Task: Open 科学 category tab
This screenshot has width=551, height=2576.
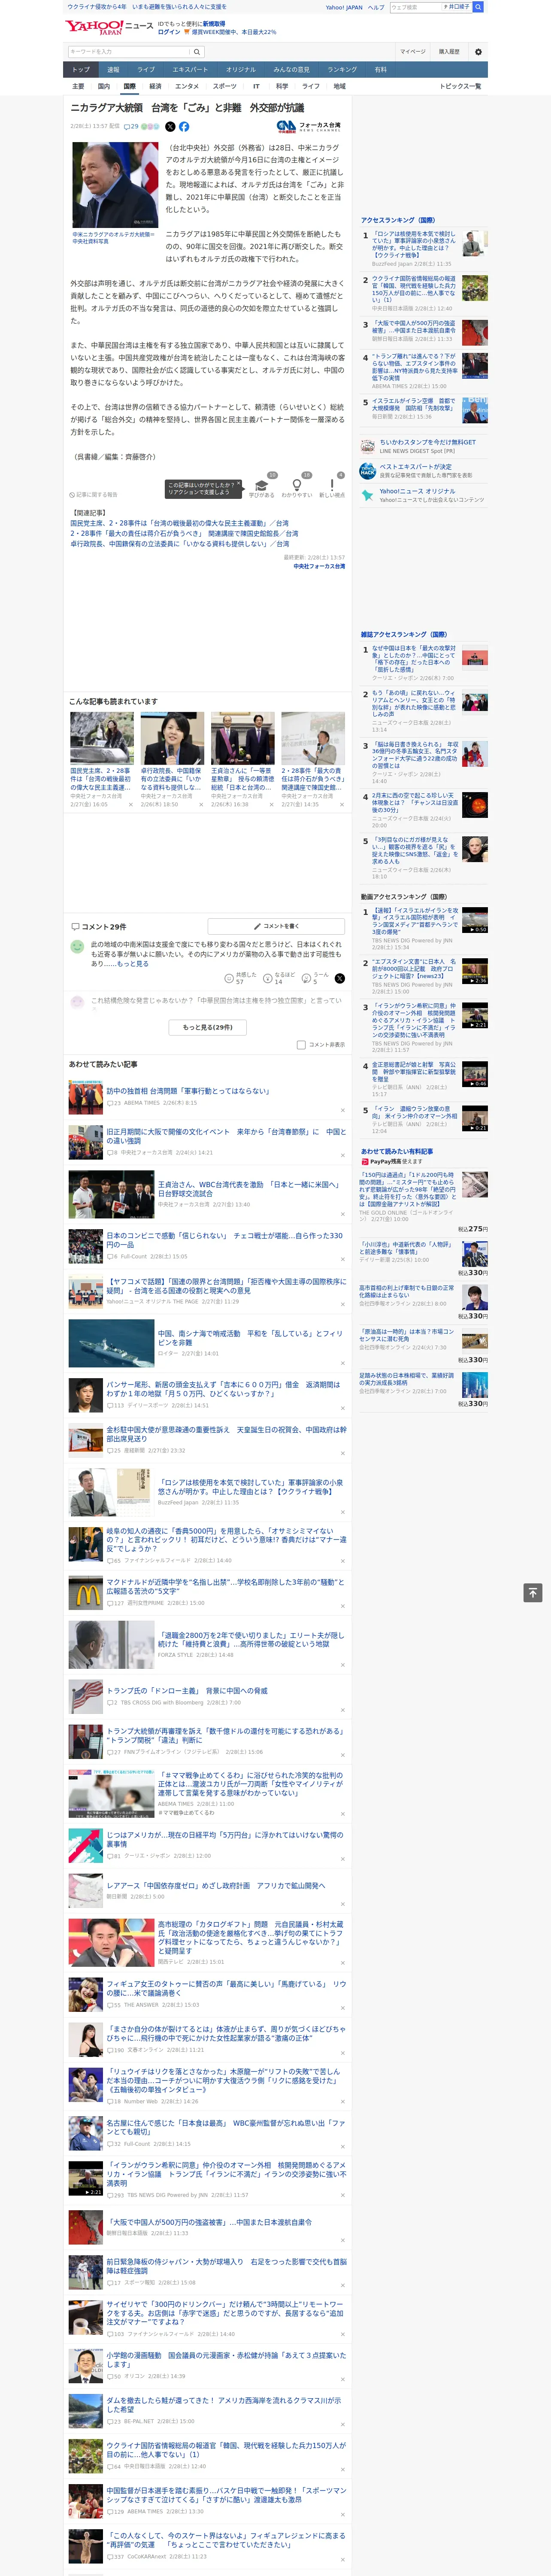Action: (x=282, y=86)
